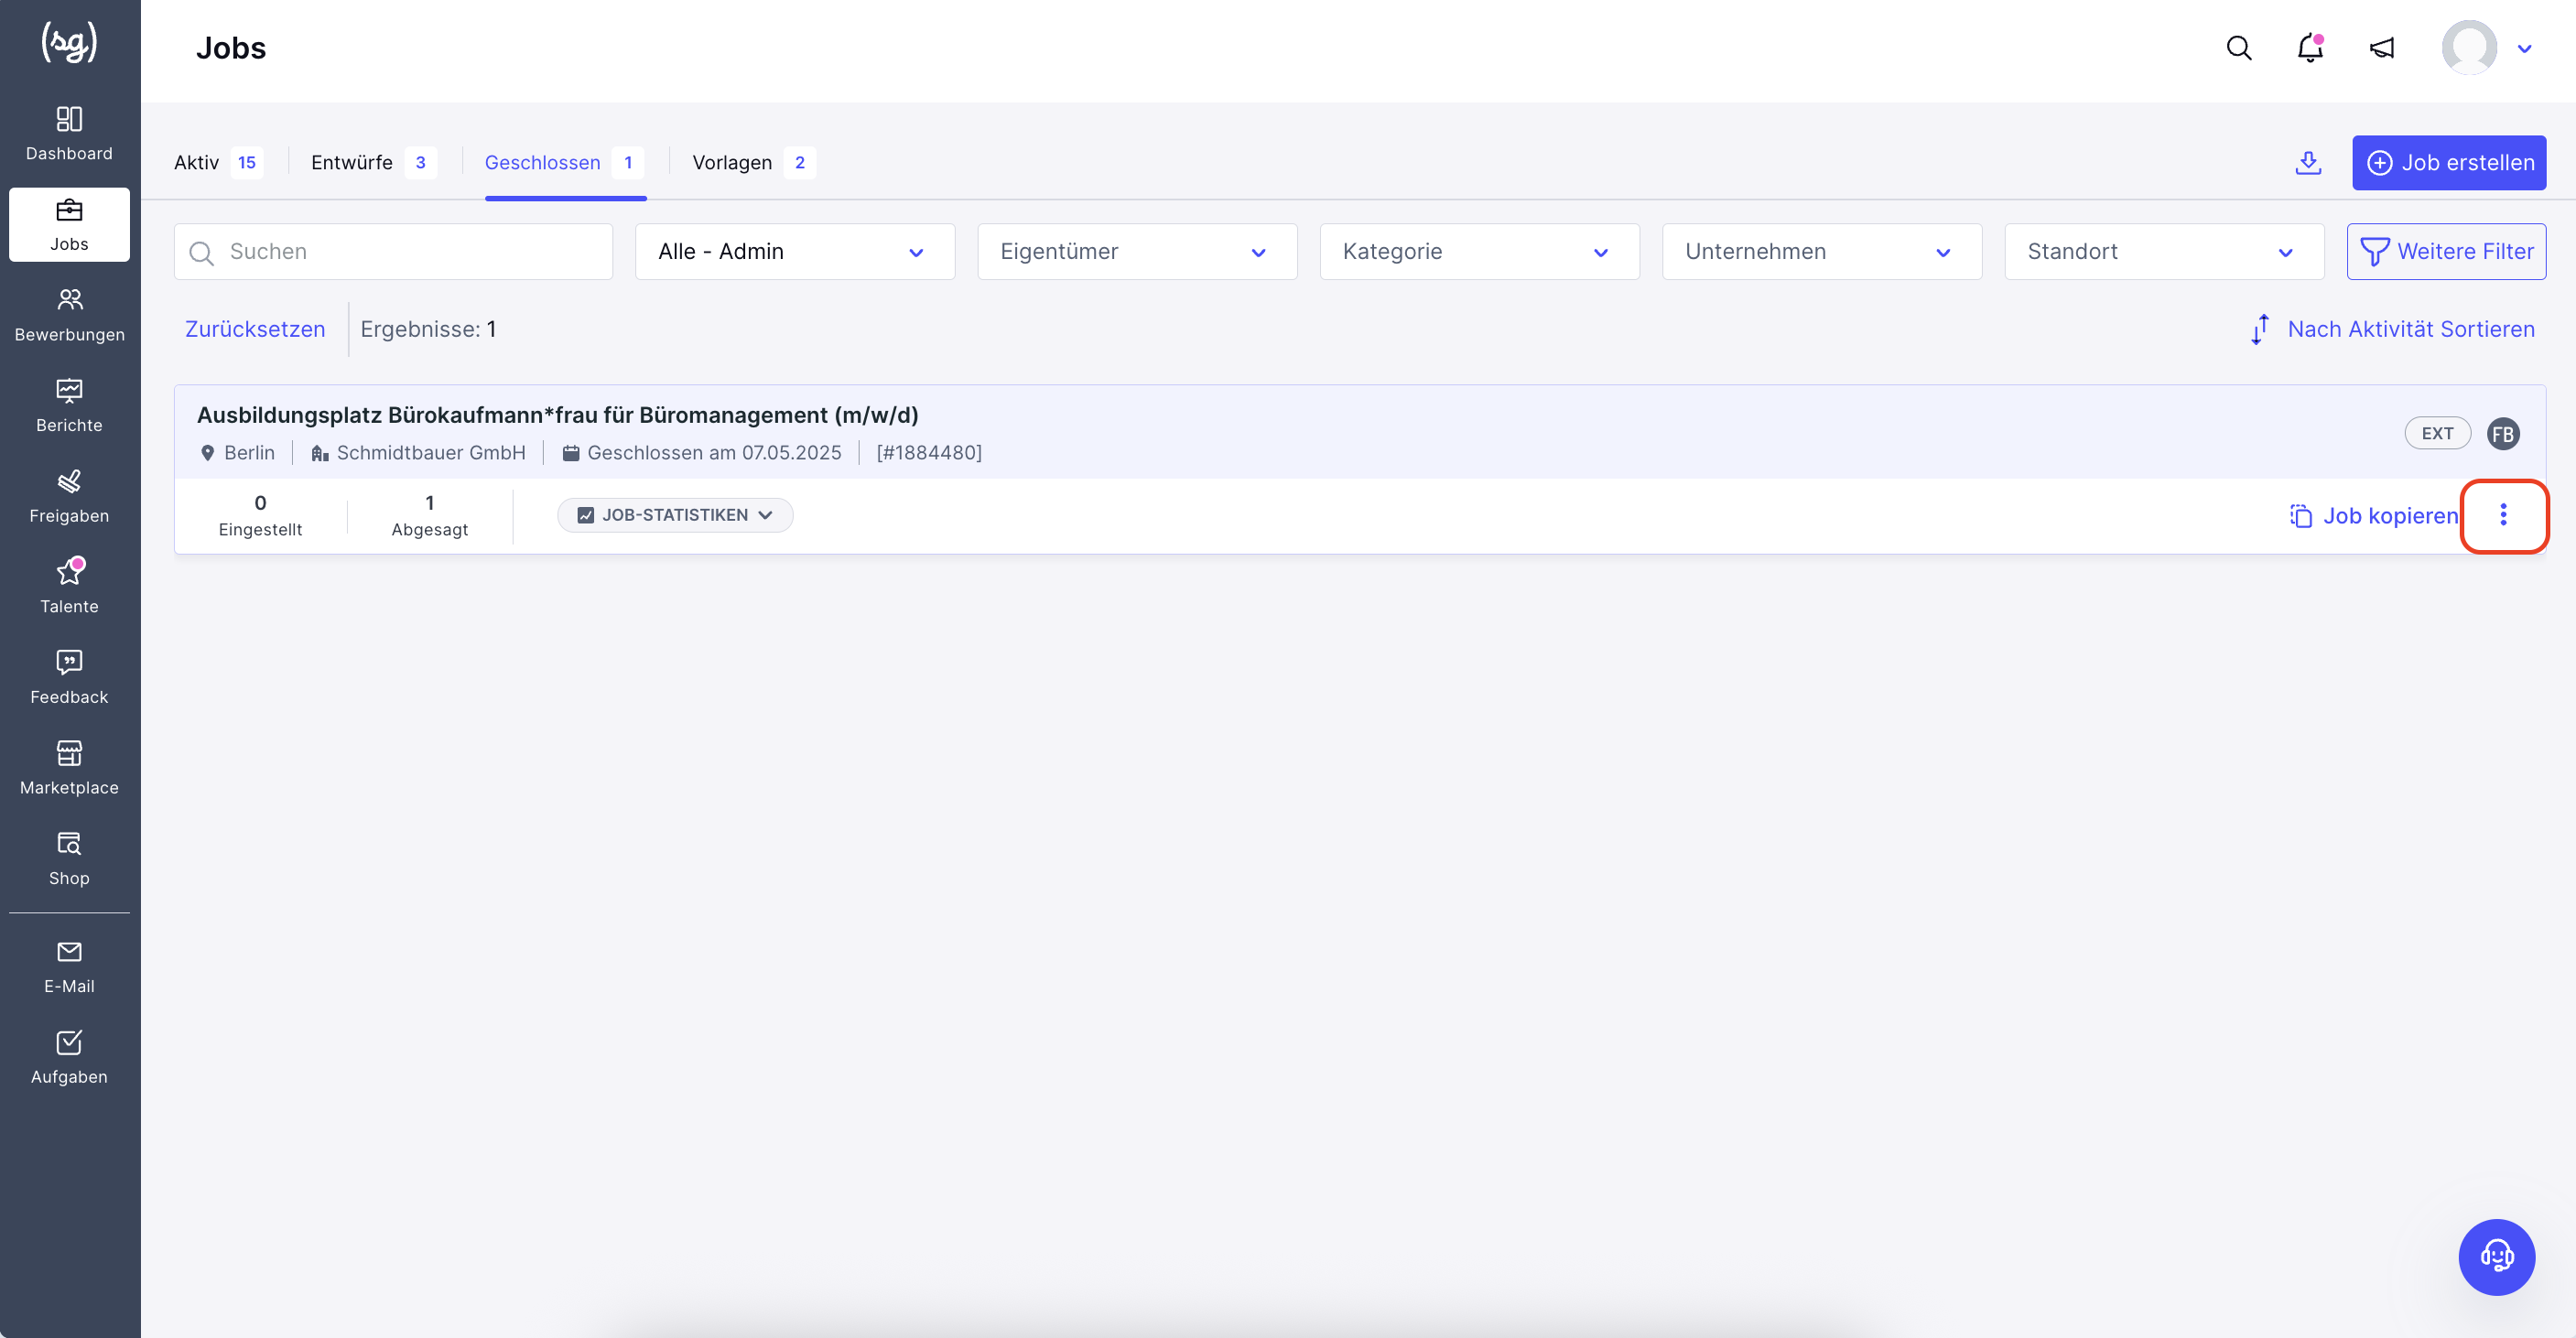Viewport: 2576px width, 1338px height.
Task: Open announcements megaphone icon
Action: click(x=2382, y=48)
